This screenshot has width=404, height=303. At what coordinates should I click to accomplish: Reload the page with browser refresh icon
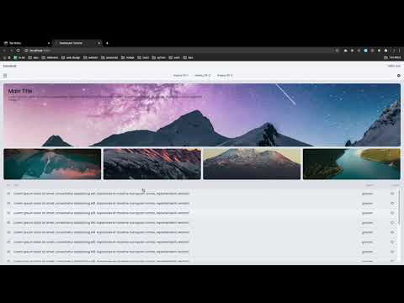pyautogui.click(x=19, y=50)
